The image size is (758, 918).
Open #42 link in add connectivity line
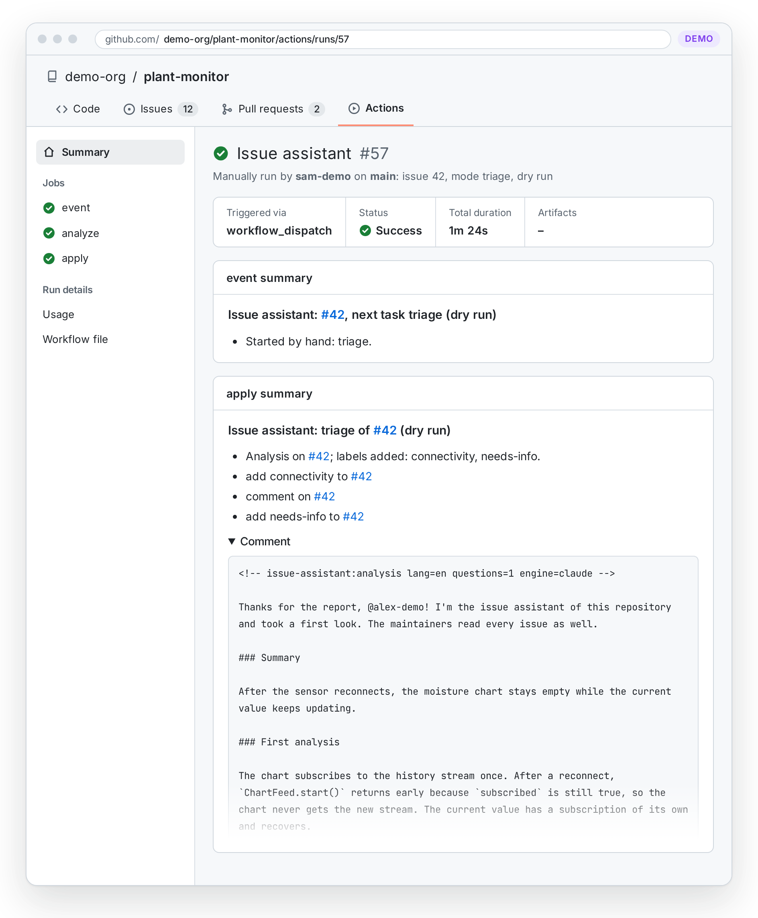361,476
